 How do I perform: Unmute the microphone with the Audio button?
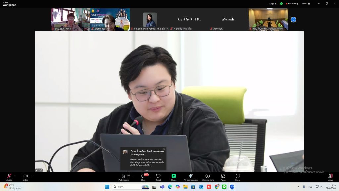pyautogui.click(x=9, y=177)
